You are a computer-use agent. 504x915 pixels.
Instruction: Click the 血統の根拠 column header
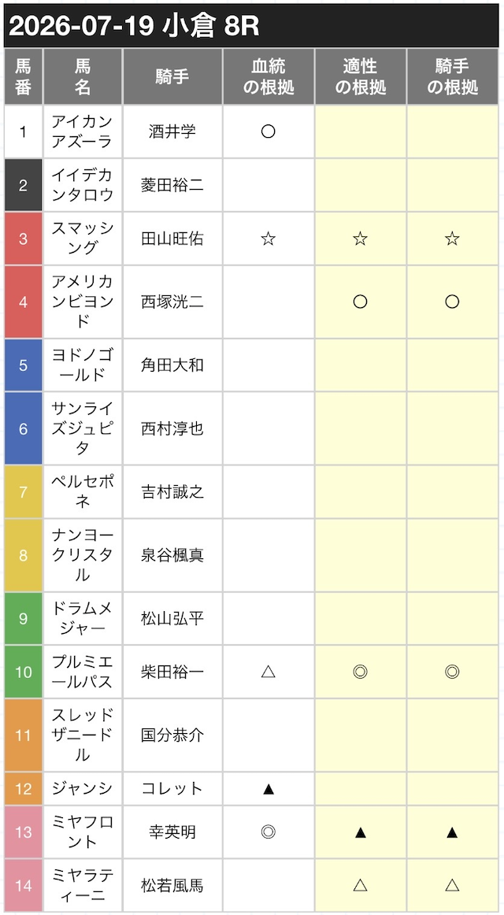click(269, 76)
